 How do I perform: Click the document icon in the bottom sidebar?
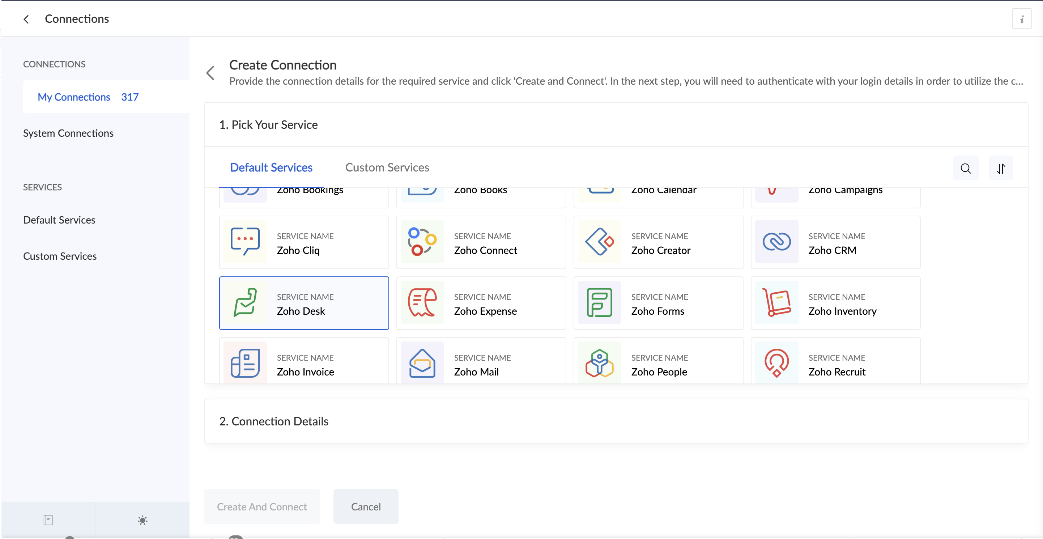[48, 520]
